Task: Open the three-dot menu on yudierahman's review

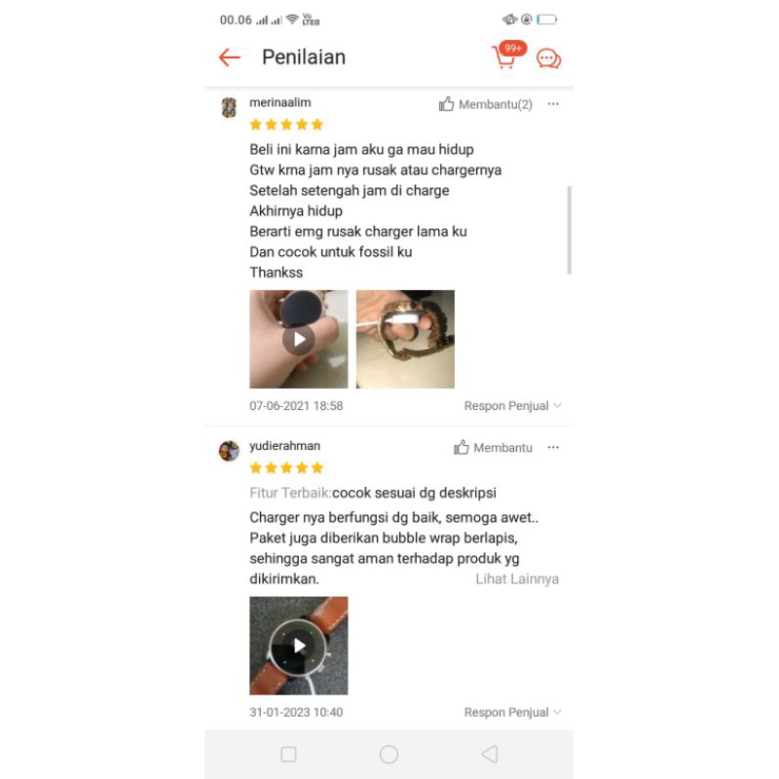Action: pyautogui.click(x=553, y=447)
